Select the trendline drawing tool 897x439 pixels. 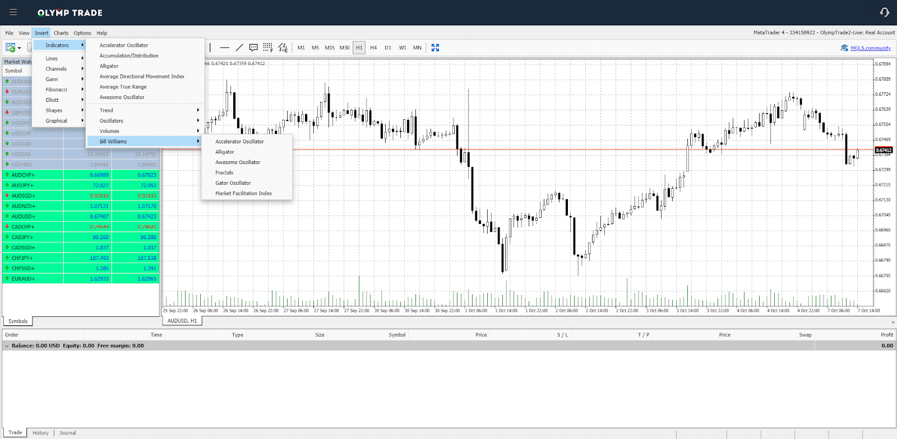click(x=239, y=48)
